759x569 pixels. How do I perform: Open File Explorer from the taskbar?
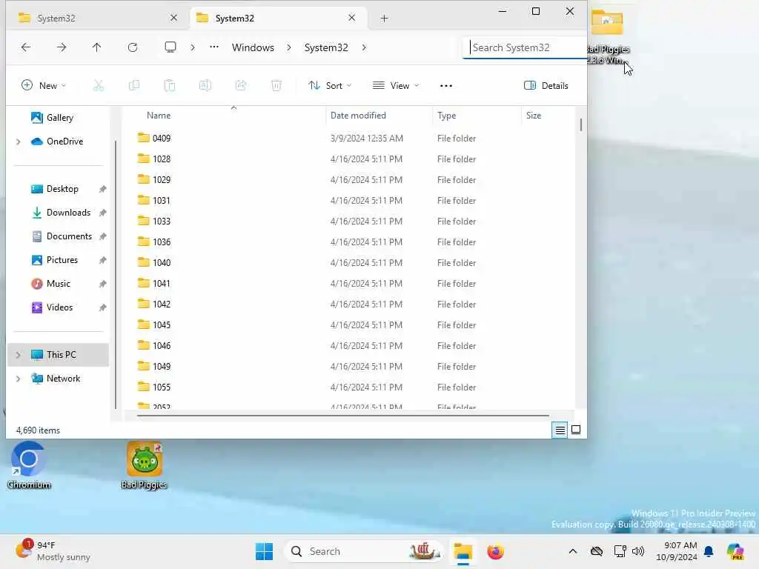pos(463,551)
